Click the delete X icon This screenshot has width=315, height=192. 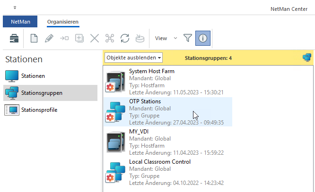[95, 39]
